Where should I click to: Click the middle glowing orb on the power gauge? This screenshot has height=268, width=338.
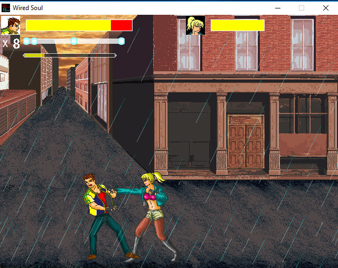(x=74, y=41)
